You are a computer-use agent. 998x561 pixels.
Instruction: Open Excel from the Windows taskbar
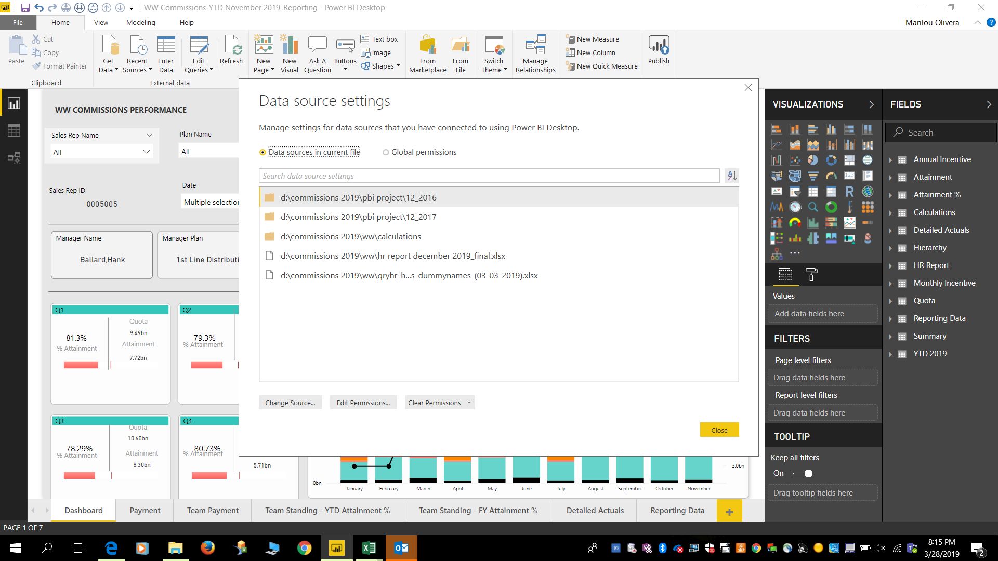click(x=369, y=548)
